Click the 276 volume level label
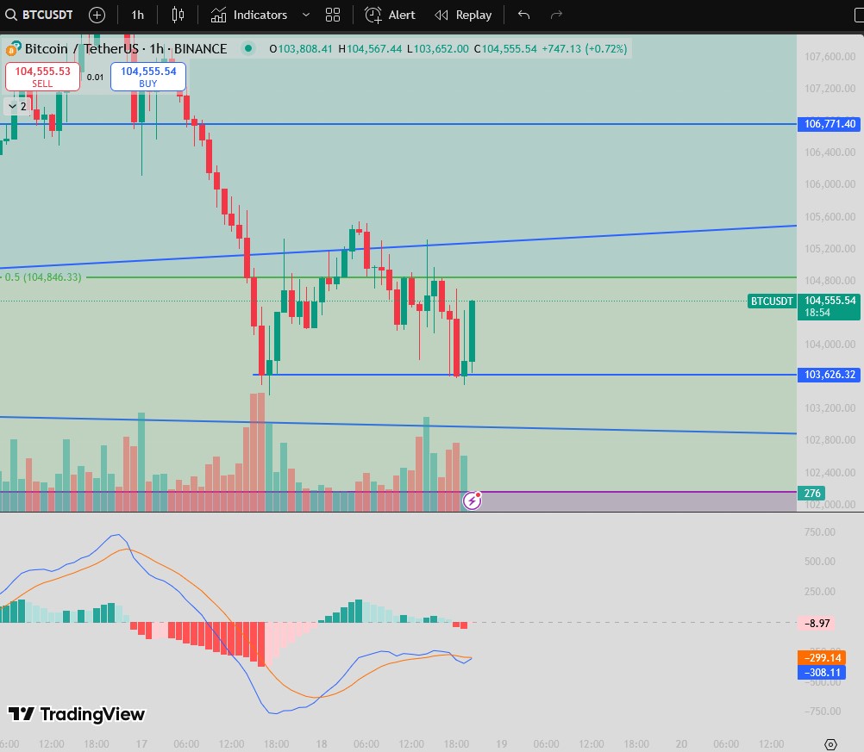The width and height of the screenshot is (864, 752). [811, 494]
